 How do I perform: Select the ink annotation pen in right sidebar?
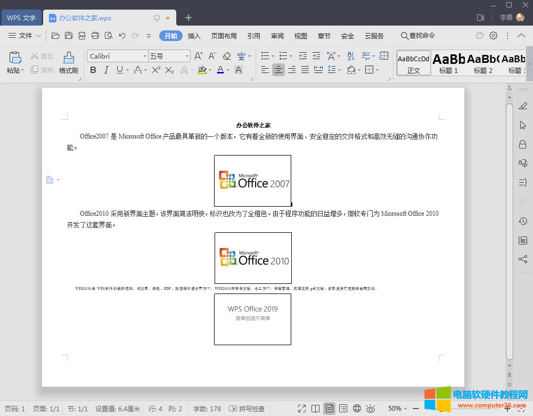click(x=522, y=106)
